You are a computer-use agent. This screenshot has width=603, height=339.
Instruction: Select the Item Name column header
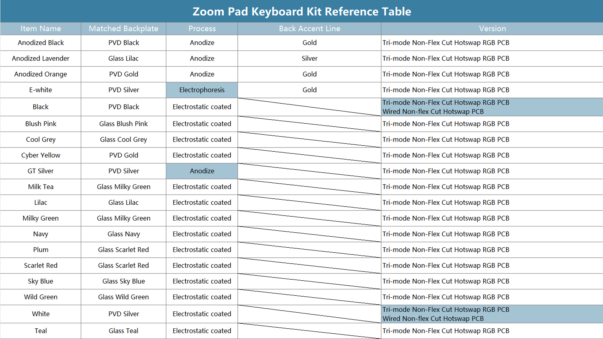coord(41,29)
